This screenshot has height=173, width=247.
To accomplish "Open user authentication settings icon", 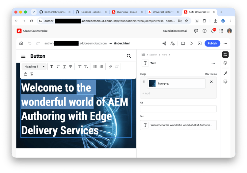I will coord(173,43).
